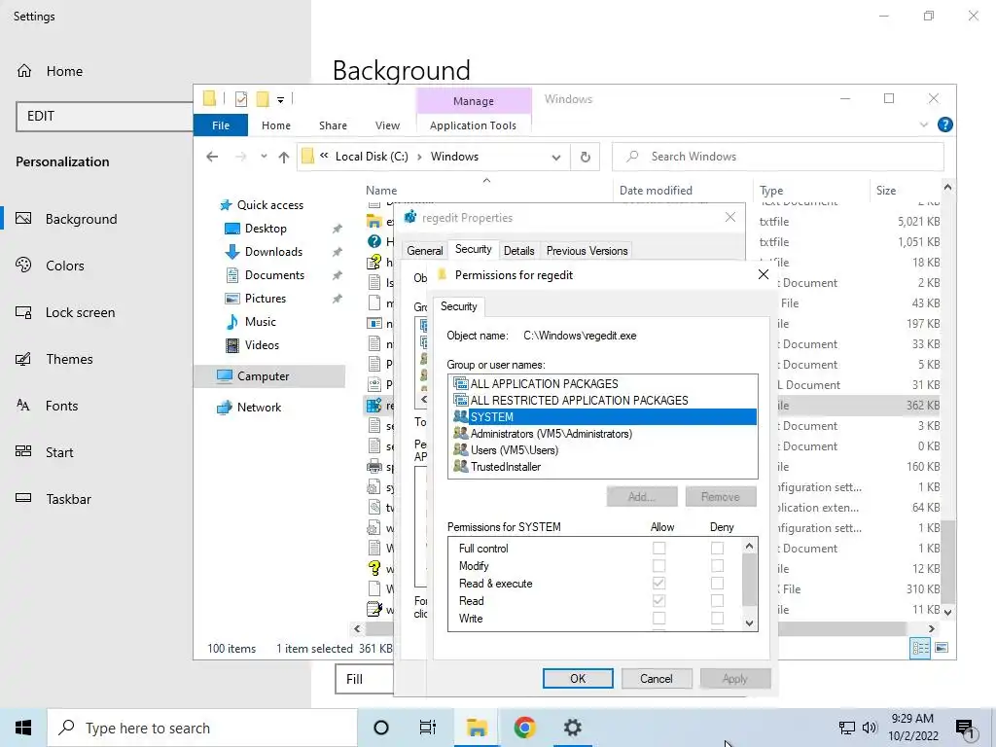This screenshot has height=747, width=996.
Task: Open Quick Access Toolbar customize dropdown
Action: (x=280, y=99)
